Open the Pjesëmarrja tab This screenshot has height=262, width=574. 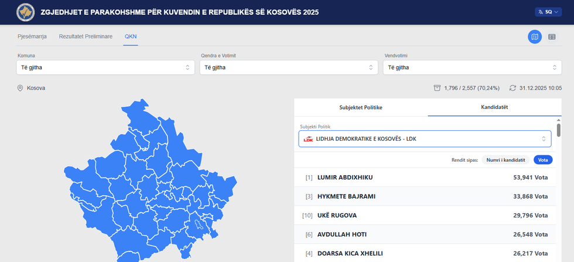coord(32,36)
